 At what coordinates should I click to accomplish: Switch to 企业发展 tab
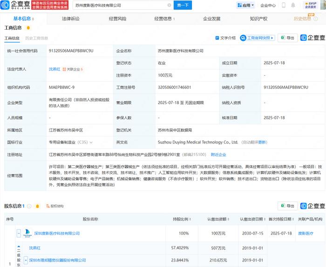coord(211,19)
